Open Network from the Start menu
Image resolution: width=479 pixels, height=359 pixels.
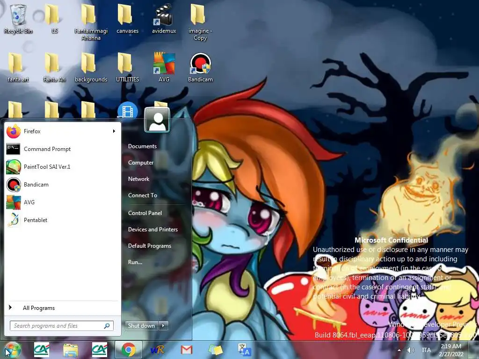[x=138, y=179]
